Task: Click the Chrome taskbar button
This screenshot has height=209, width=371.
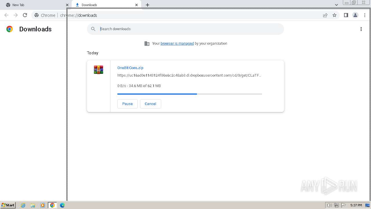Action: 52,205
